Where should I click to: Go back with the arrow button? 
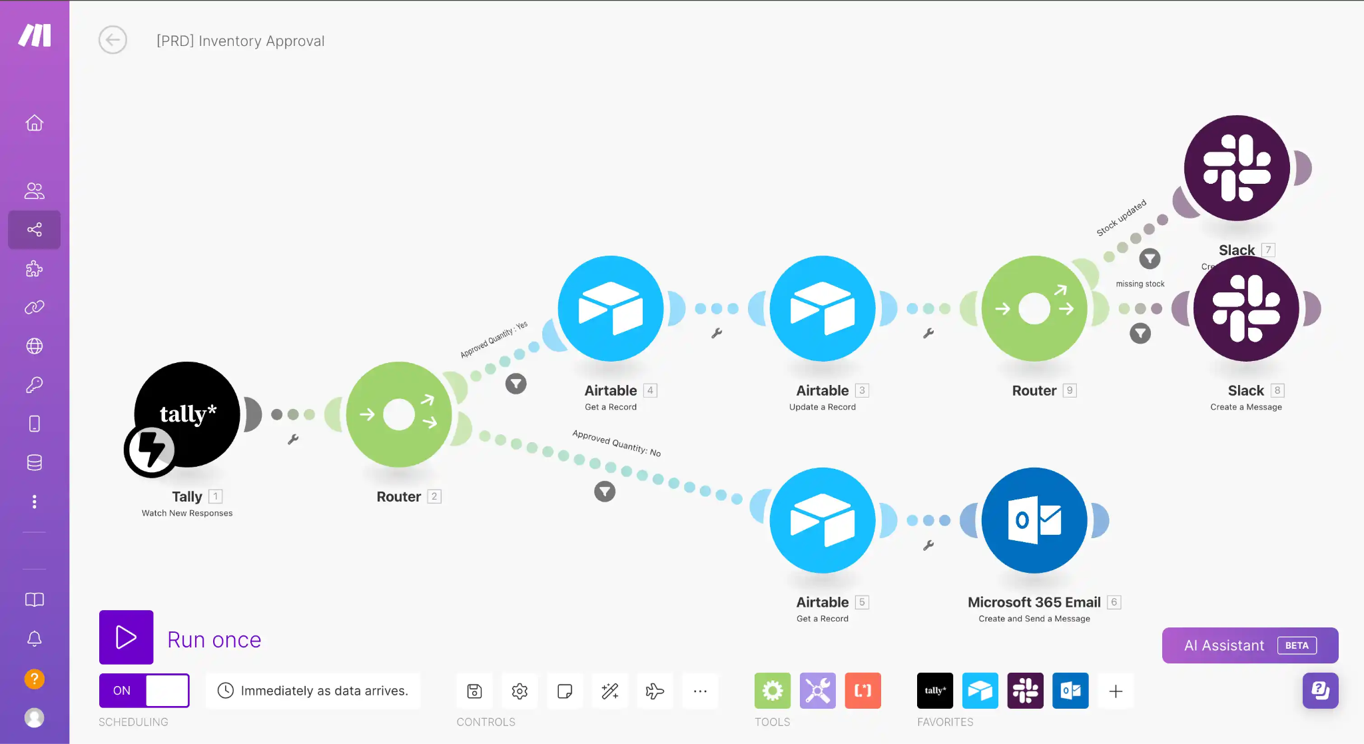click(113, 41)
